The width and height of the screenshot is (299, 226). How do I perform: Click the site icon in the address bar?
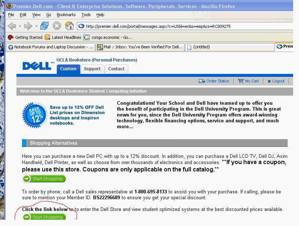[81, 26]
